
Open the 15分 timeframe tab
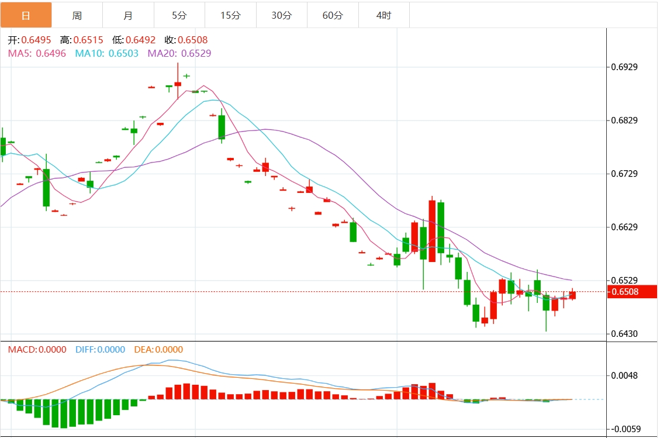tap(231, 15)
